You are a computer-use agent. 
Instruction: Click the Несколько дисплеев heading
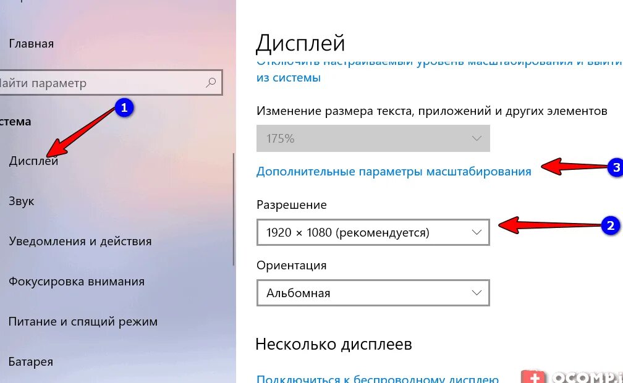334,344
